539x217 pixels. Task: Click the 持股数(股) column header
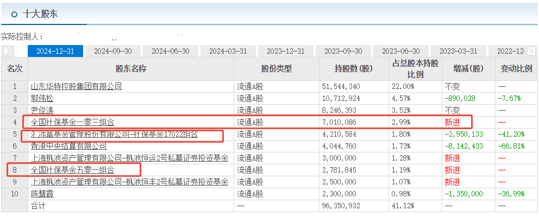point(354,69)
